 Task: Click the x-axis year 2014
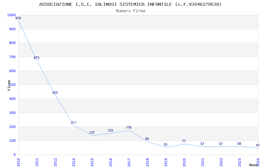click(74, 162)
